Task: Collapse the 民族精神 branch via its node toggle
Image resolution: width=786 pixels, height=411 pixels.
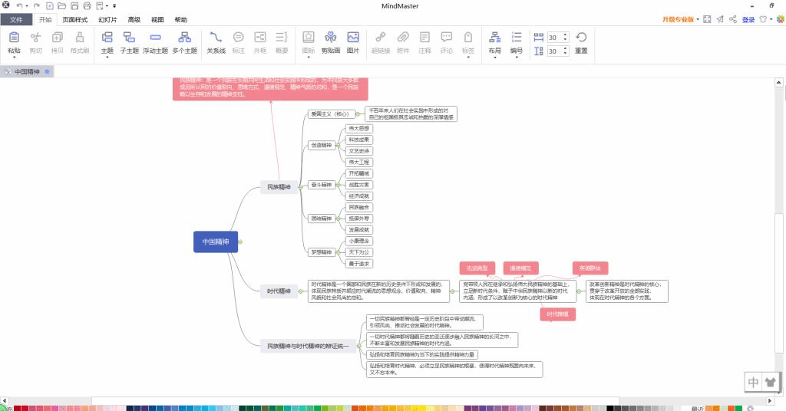Action: [299, 186]
